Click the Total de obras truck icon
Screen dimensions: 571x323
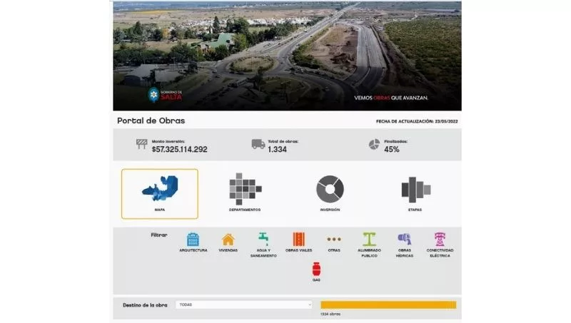pos(258,145)
